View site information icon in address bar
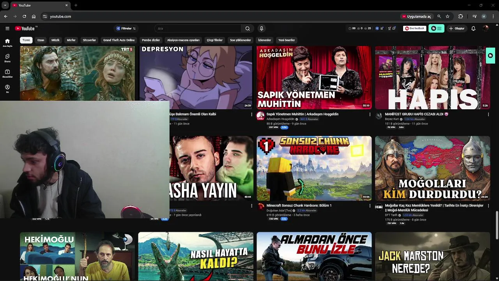Image resolution: width=499 pixels, height=281 pixels. tap(45, 16)
